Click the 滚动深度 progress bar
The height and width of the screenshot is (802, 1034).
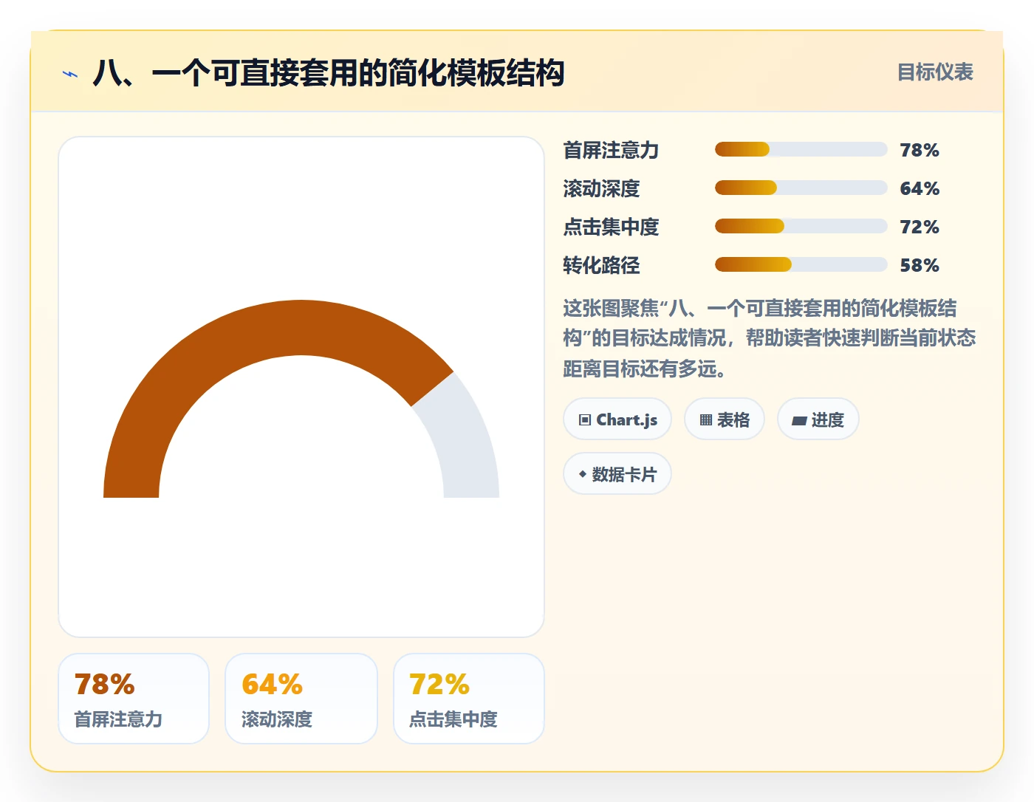click(x=801, y=188)
